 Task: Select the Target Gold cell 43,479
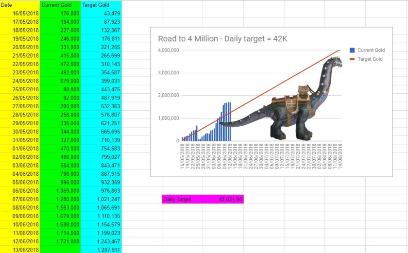(x=101, y=14)
